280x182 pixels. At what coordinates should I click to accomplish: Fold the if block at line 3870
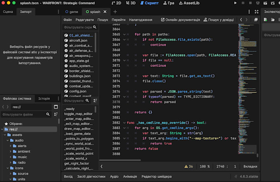[124, 60]
